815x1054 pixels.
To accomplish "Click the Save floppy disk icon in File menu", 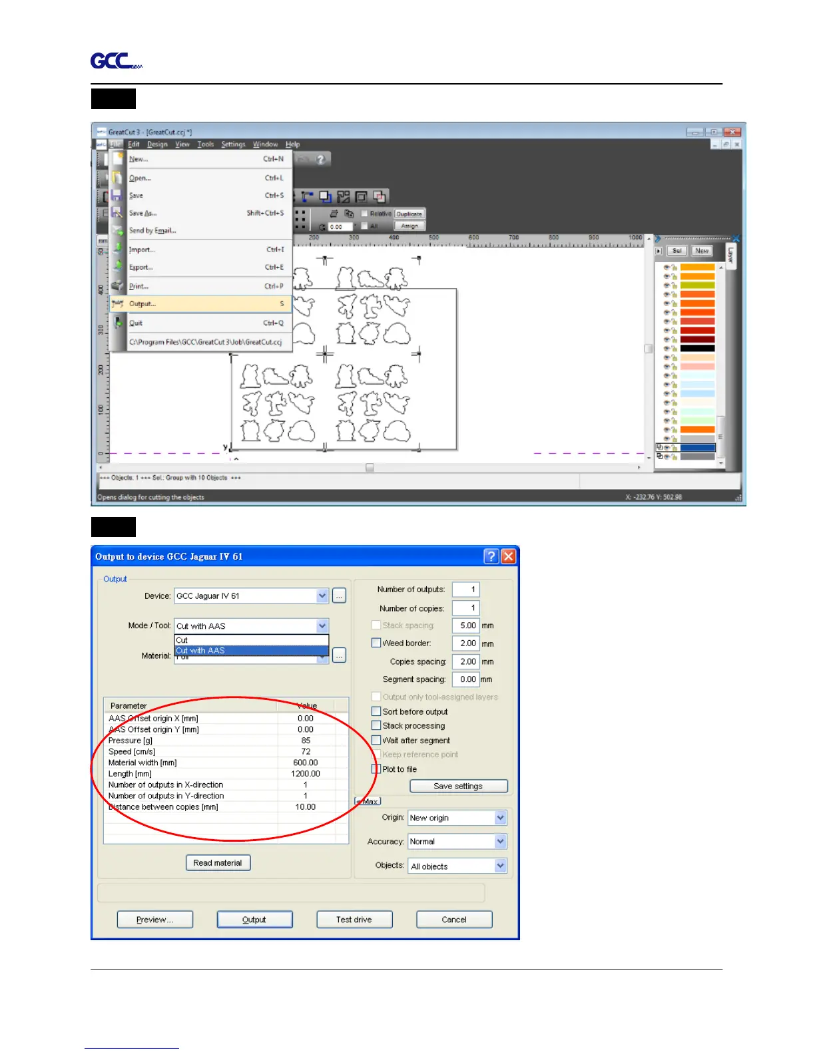I will [118, 196].
